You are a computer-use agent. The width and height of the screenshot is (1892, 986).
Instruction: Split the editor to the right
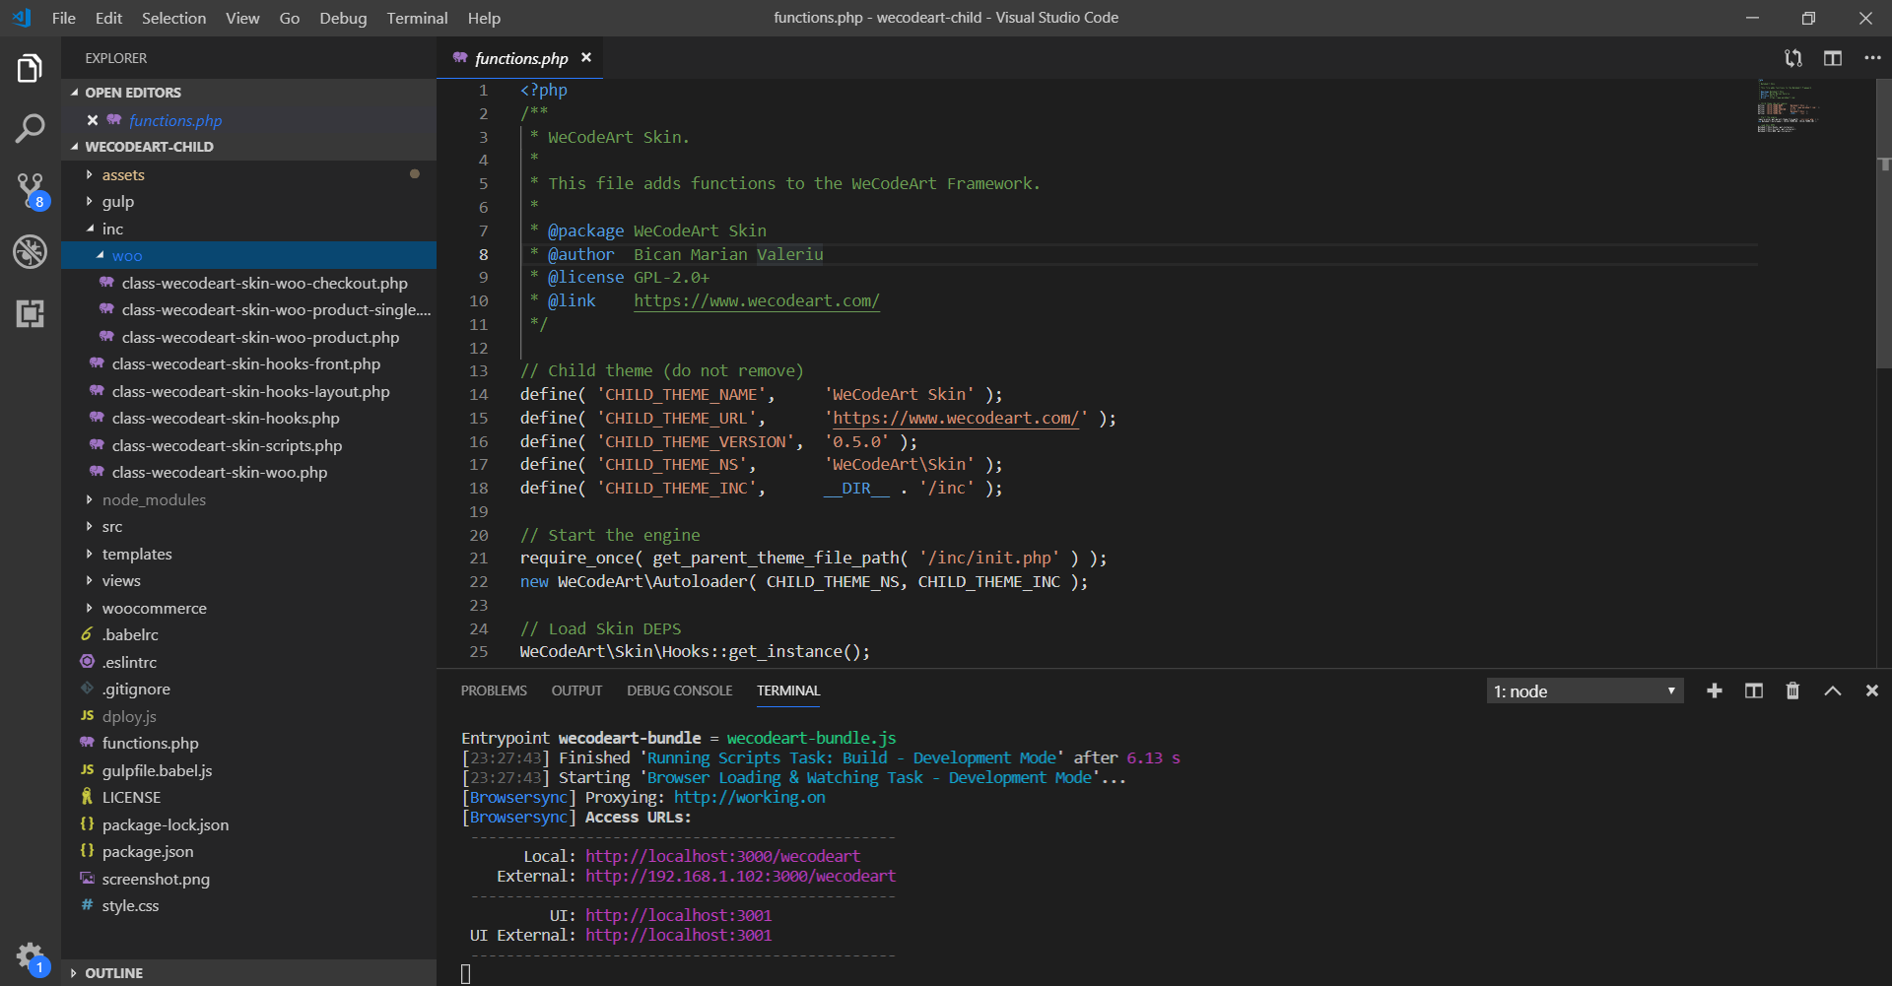(x=1833, y=58)
